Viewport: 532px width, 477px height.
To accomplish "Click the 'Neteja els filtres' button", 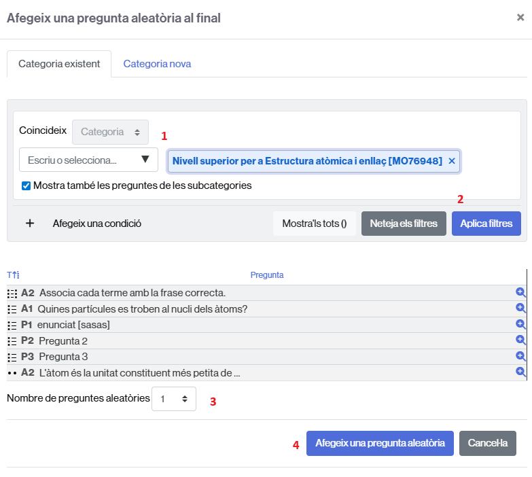I will pyautogui.click(x=404, y=224).
